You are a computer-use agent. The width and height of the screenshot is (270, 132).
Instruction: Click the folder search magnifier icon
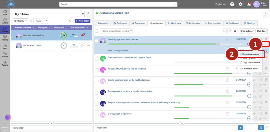click(70, 21)
